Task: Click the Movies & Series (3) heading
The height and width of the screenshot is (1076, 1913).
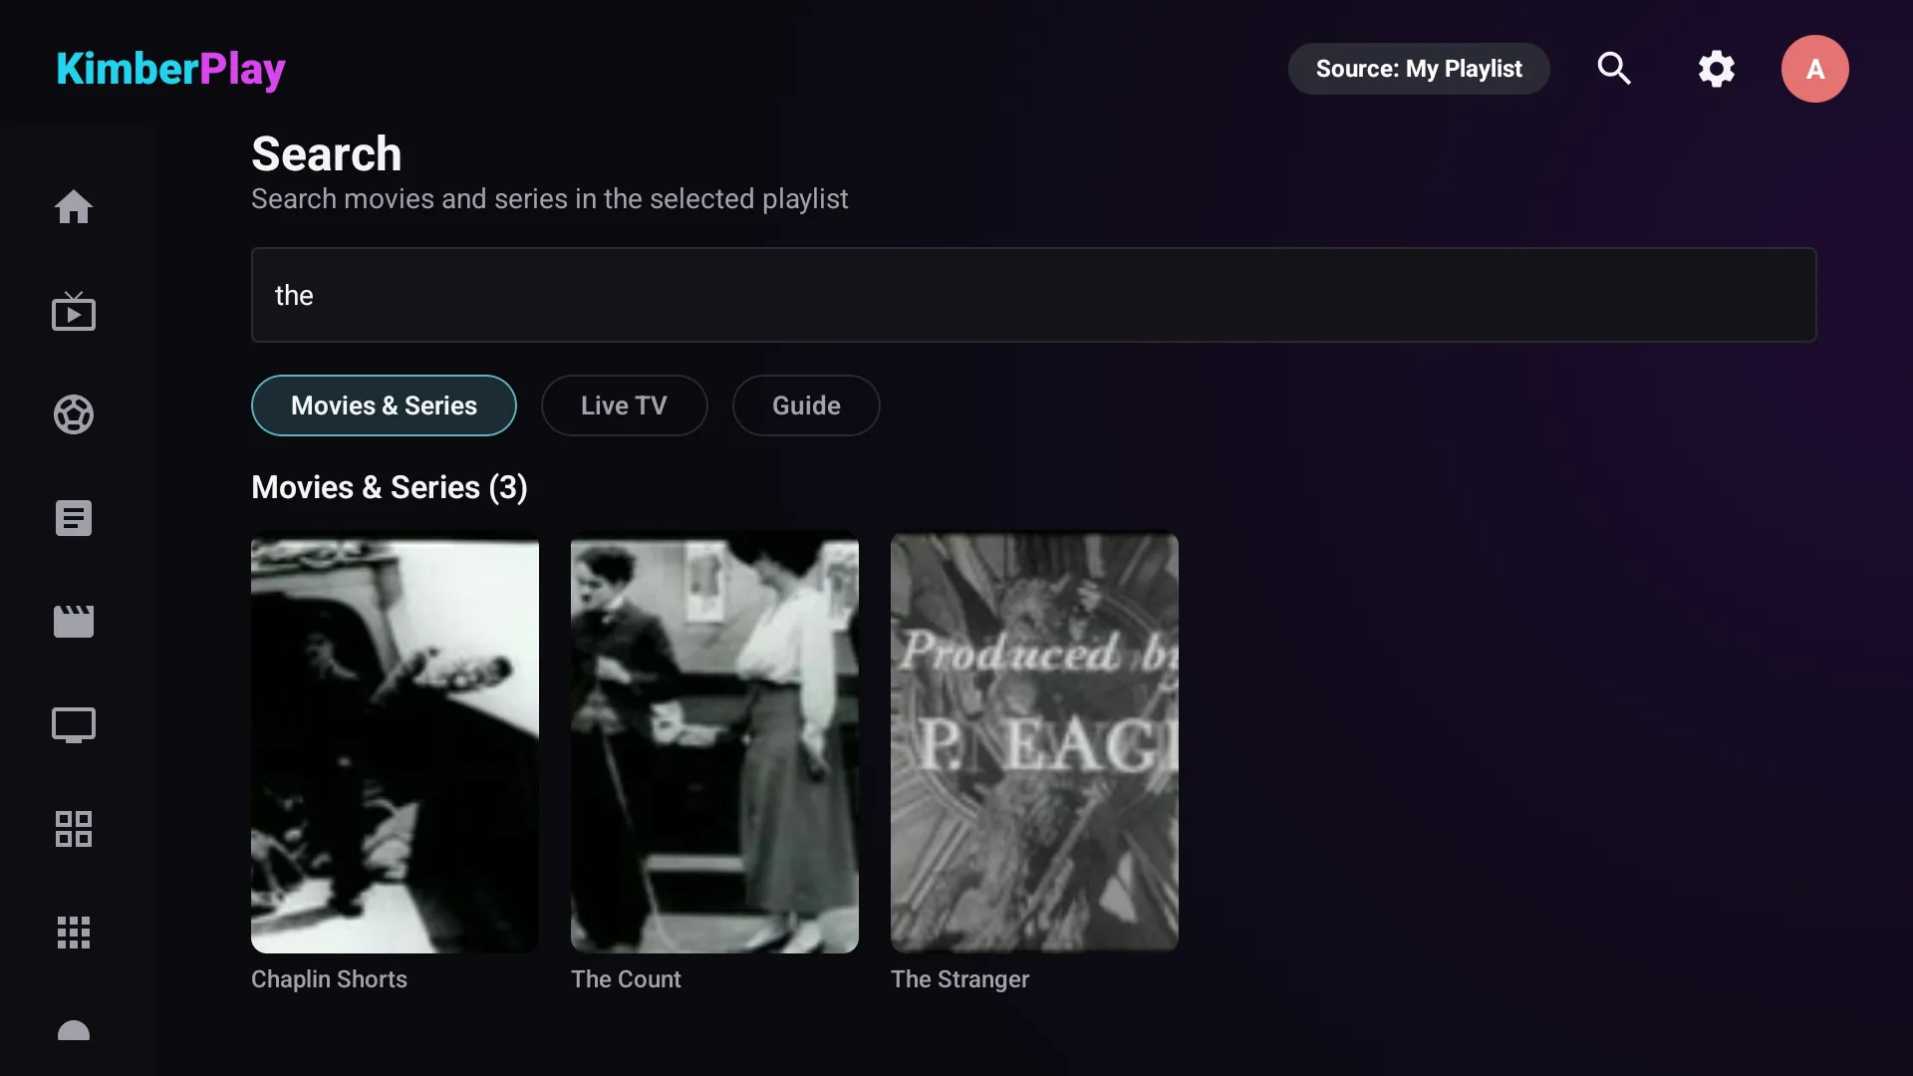Action: pos(390,487)
